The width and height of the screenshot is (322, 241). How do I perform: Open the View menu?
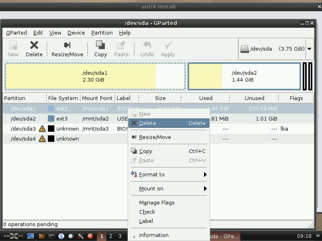click(55, 33)
